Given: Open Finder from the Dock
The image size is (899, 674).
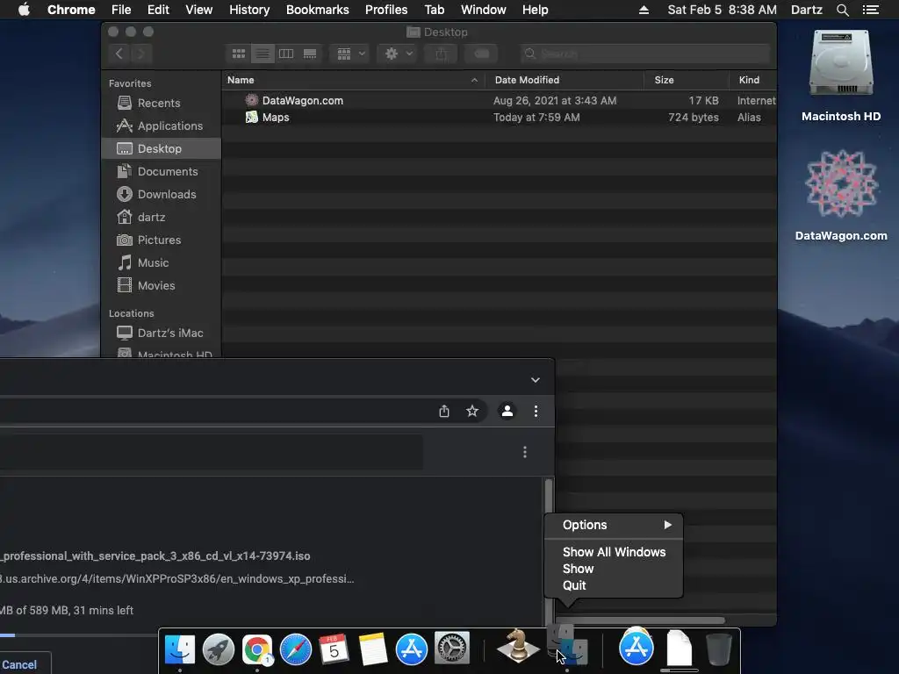Looking at the screenshot, I should coord(179,649).
